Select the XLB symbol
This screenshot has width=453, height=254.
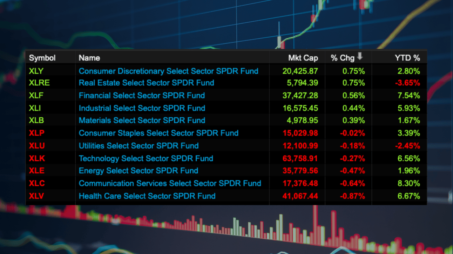tap(36, 120)
